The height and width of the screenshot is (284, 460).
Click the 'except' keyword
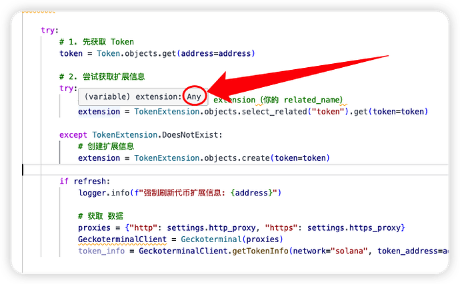[x=73, y=134]
